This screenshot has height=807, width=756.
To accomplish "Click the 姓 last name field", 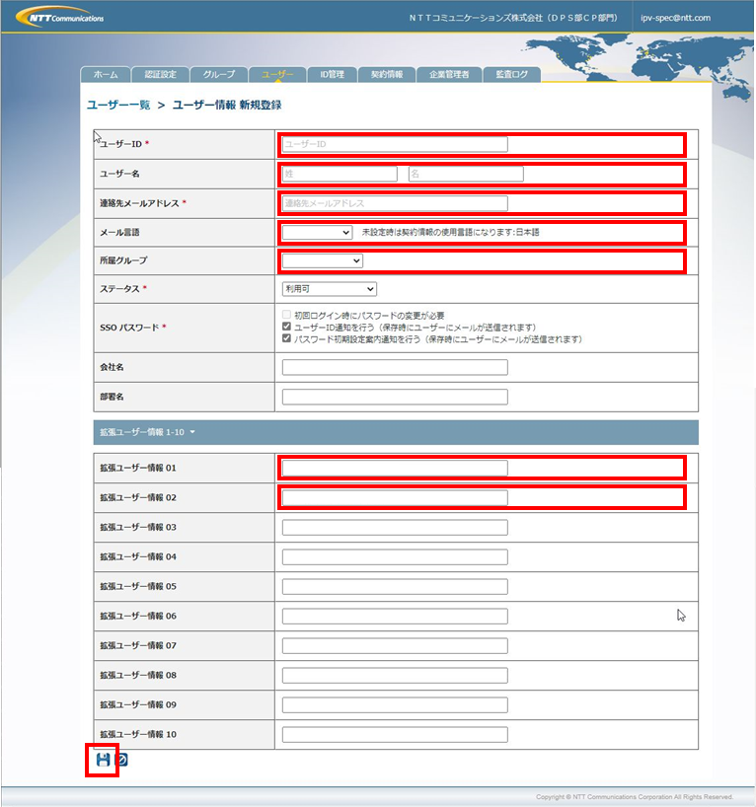I will [340, 174].
